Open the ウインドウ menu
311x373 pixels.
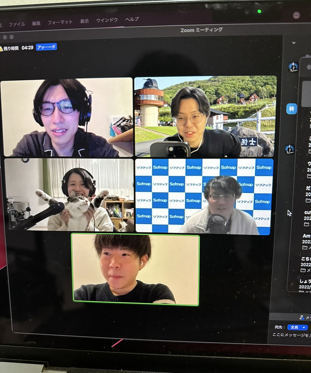click(107, 20)
